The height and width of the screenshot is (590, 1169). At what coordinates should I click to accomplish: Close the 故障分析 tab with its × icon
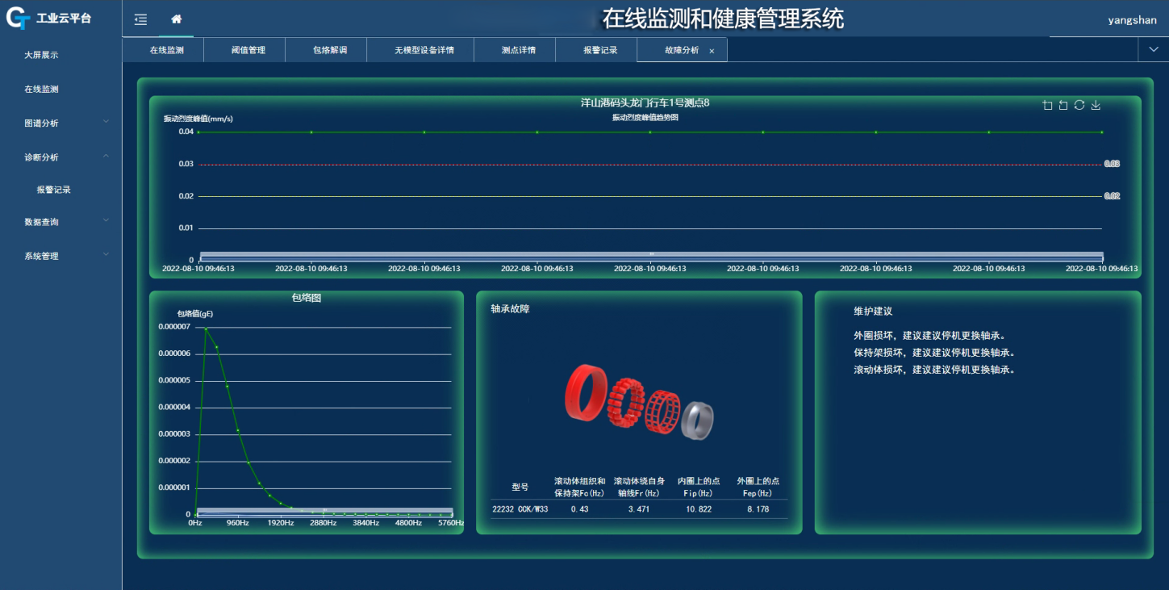coord(713,49)
